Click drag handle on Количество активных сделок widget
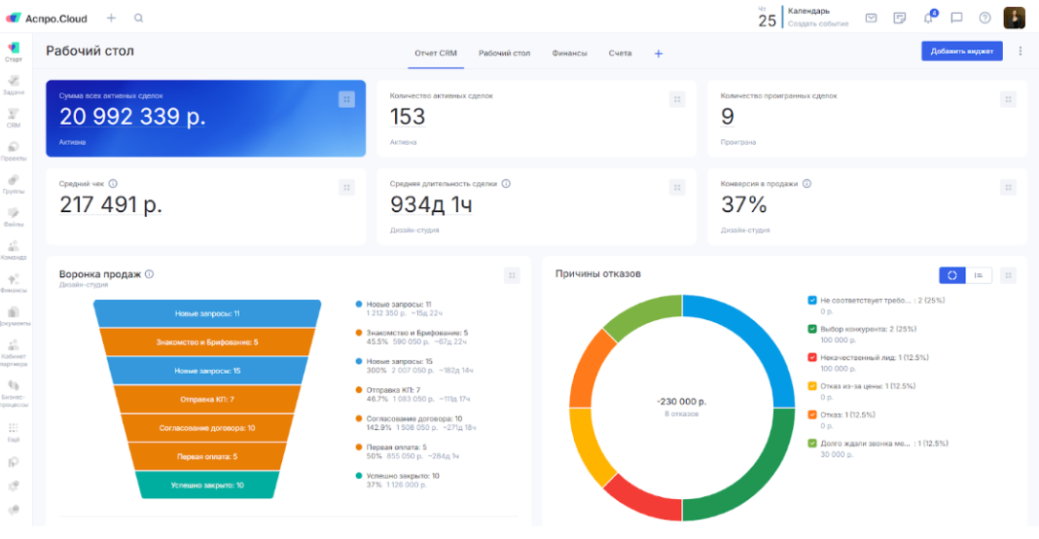This screenshot has width=1039, height=539. point(676,99)
